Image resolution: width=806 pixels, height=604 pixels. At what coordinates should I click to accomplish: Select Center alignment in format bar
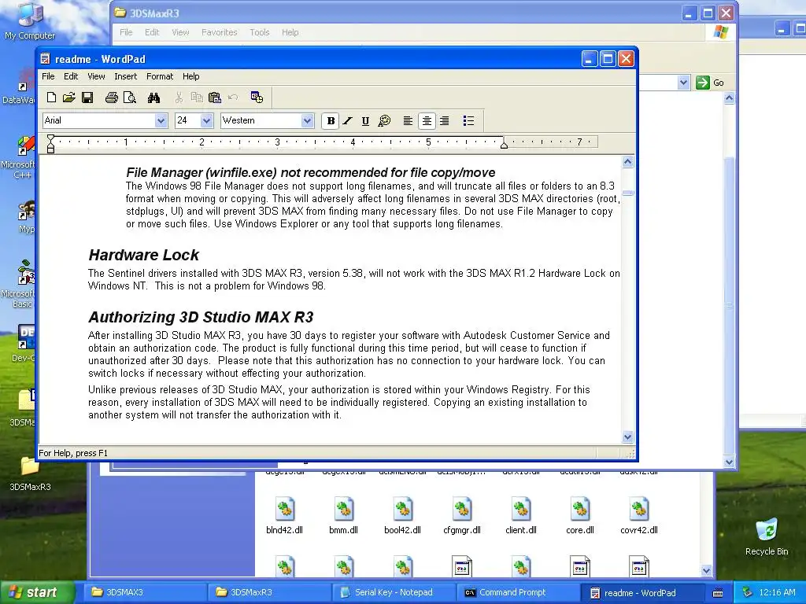click(x=427, y=120)
